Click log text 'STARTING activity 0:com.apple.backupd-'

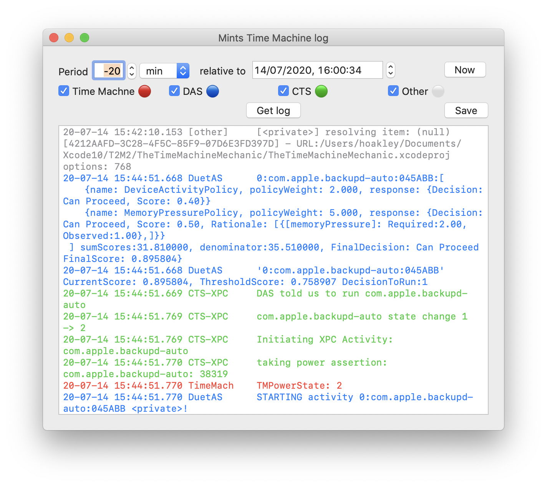[365, 397]
